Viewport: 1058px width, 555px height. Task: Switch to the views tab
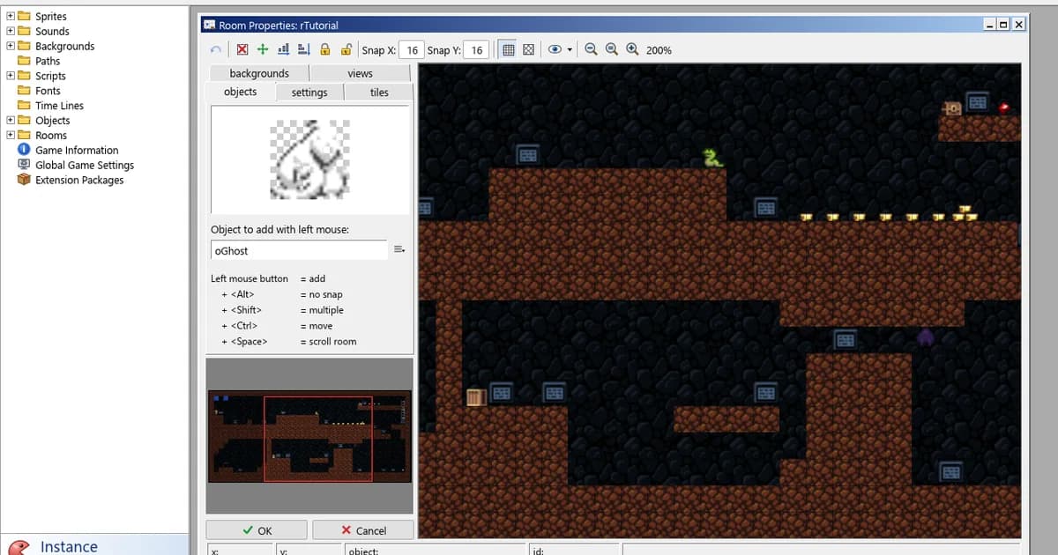coord(361,73)
